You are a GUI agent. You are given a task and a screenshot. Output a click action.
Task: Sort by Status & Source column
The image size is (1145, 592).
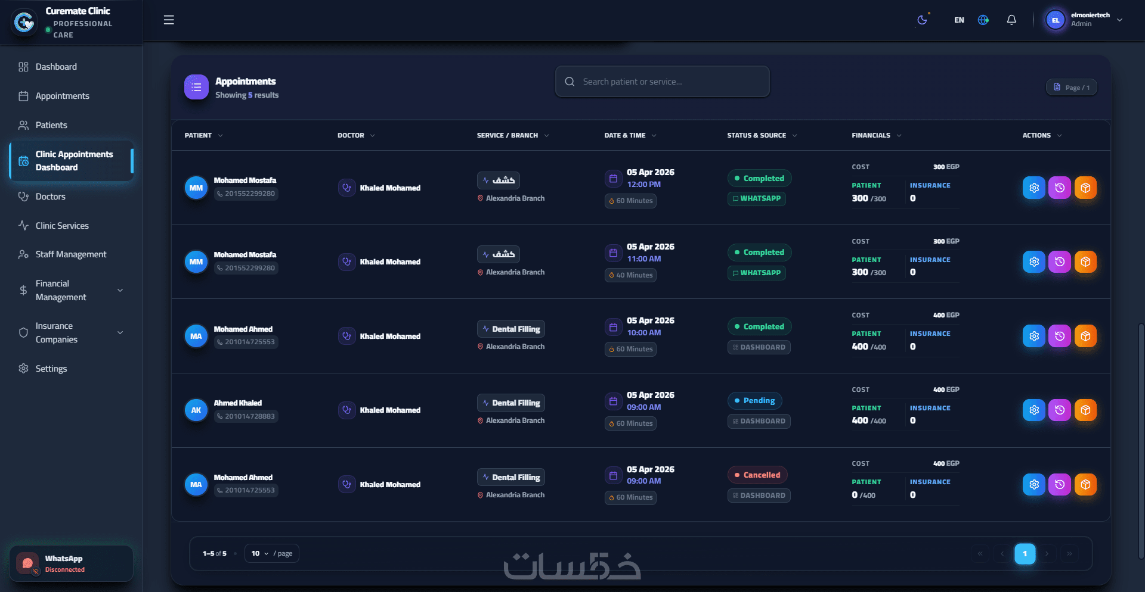(x=762, y=136)
